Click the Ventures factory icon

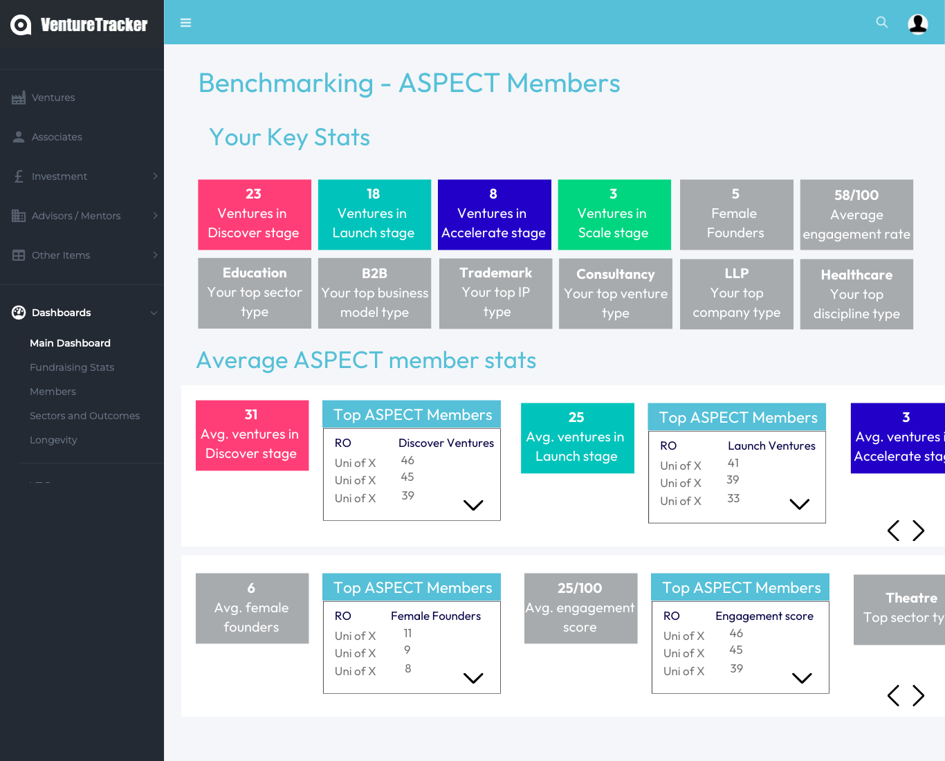19,98
